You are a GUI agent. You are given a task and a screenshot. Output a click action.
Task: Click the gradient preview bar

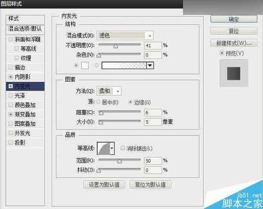click(124, 66)
